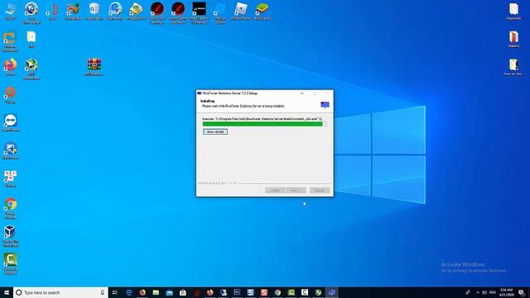This screenshot has height=298, width=530.
Task: Open the Firefox desktop shortcut
Action: (x=11, y=67)
